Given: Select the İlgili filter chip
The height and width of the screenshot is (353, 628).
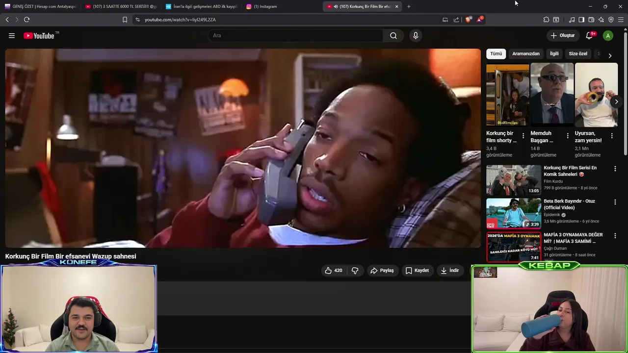Looking at the screenshot, I should click(554, 53).
